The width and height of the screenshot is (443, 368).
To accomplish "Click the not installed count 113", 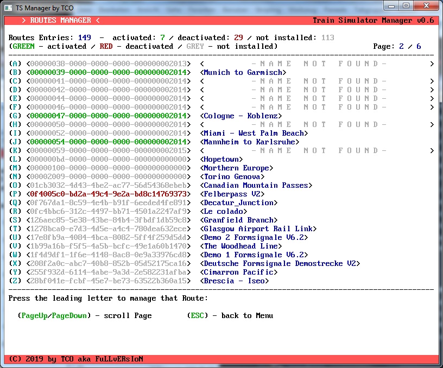I will tap(328, 37).
